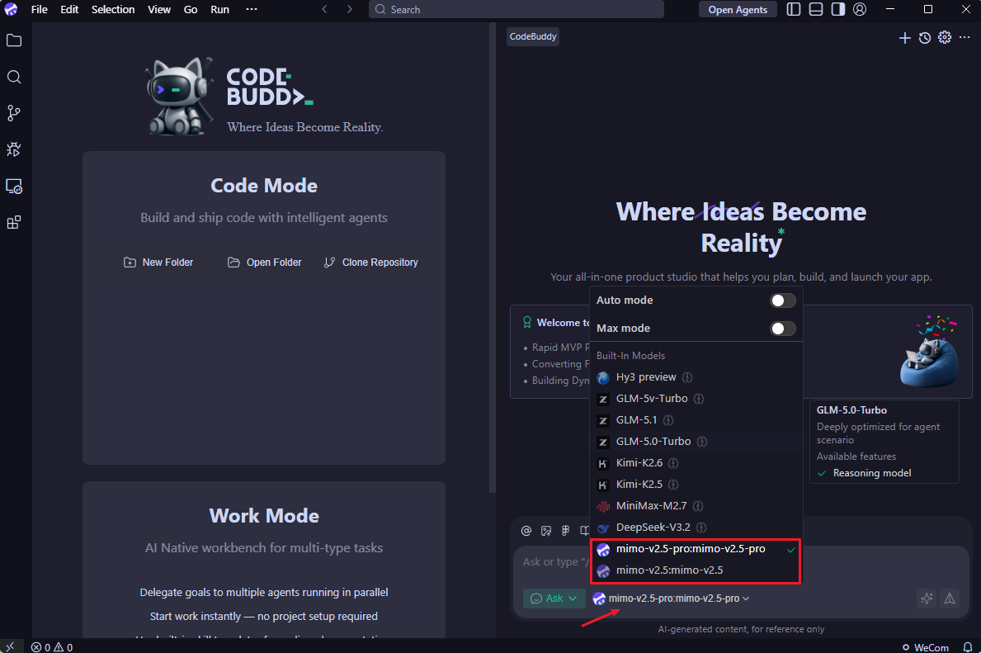This screenshot has height=653, width=981.
Task: Click the CodeBuddy logo in title bar
Action: [11, 9]
